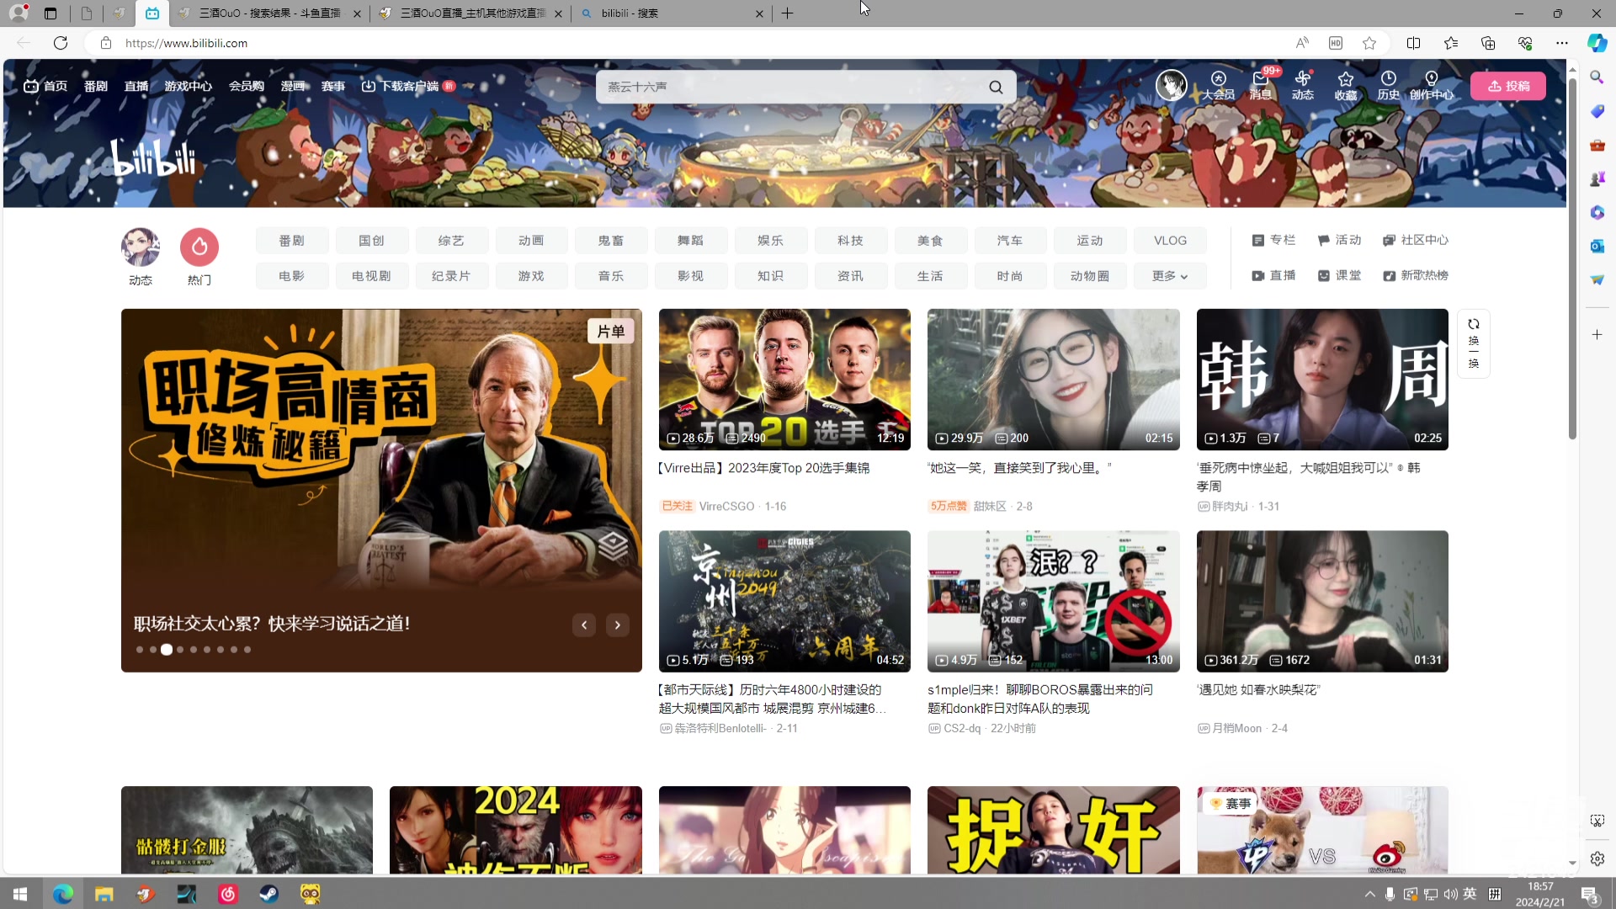Advance the carousel with the next arrow
1616x909 pixels.
pyautogui.click(x=618, y=625)
